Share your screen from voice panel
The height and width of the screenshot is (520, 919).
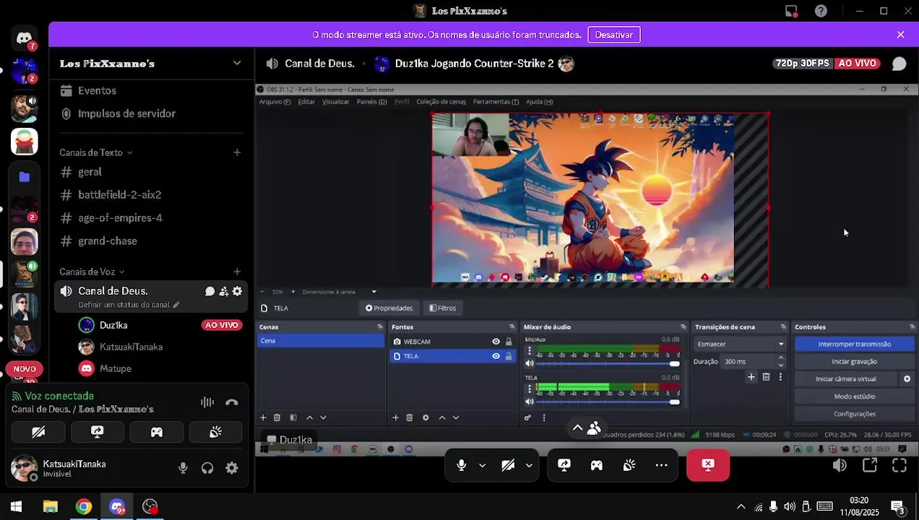click(x=98, y=432)
